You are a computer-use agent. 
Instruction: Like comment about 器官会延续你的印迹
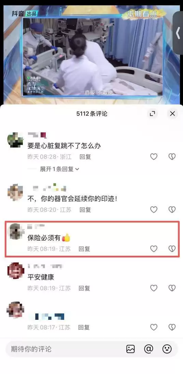154,210
